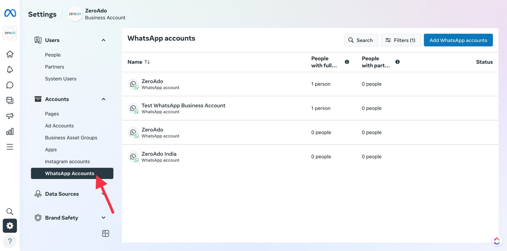Open Help via the question mark icon
The image size is (507, 251).
coord(10,241)
